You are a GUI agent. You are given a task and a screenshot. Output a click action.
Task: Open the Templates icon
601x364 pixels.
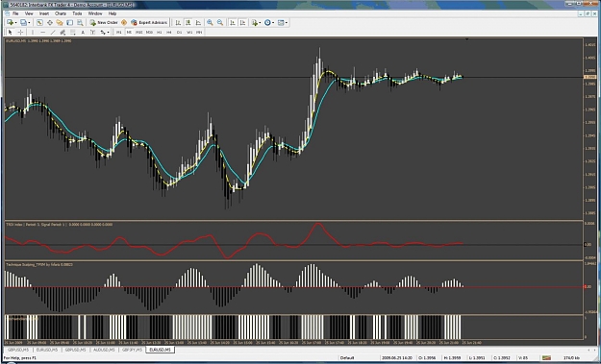(x=281, y=23)
